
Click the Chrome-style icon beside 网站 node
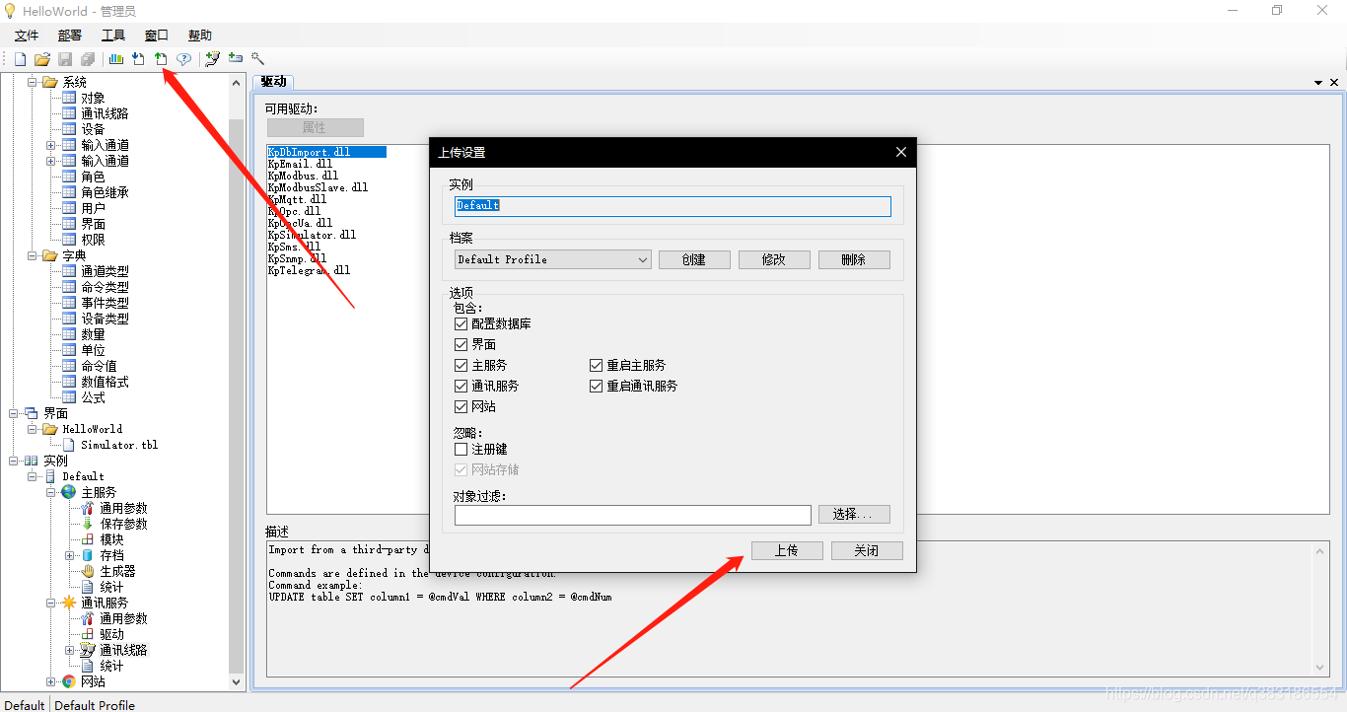pyautogui.click(x=68, y=681)
